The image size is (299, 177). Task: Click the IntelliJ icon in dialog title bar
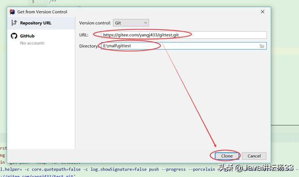point(12,12)
